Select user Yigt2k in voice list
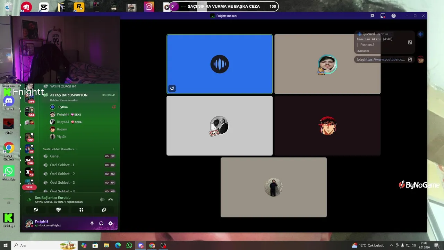444x250 pixels. pos(83,136)
